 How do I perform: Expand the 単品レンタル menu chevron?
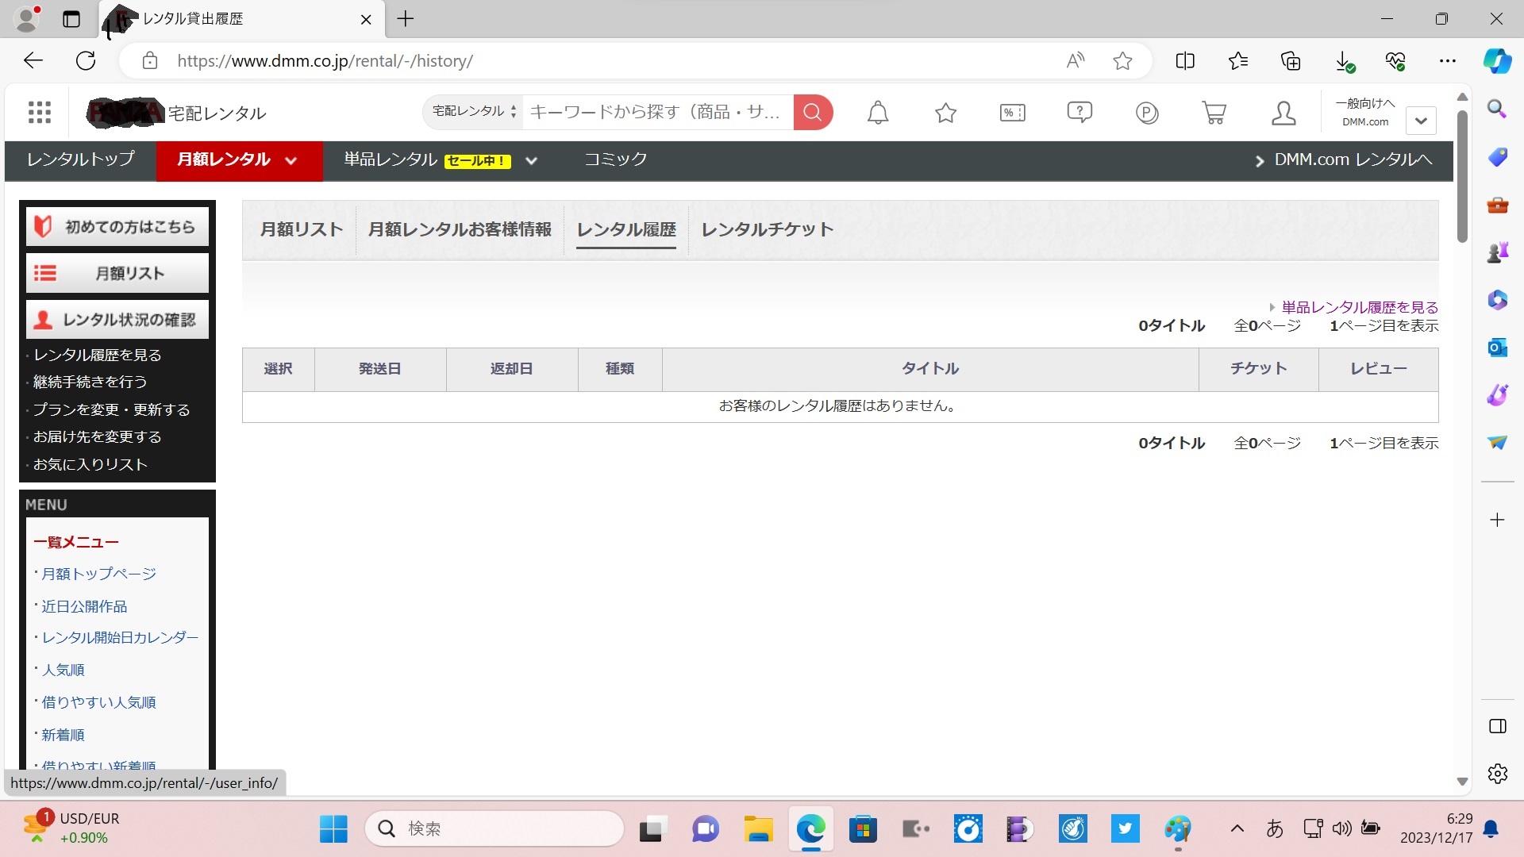(531, 160)
